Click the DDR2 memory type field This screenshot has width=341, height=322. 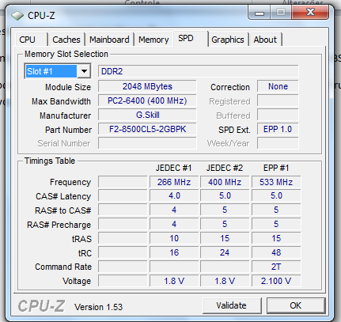199,71
